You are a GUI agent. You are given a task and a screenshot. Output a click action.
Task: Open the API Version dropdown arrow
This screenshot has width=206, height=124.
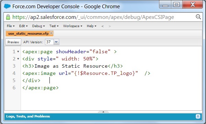coord(56,42)
